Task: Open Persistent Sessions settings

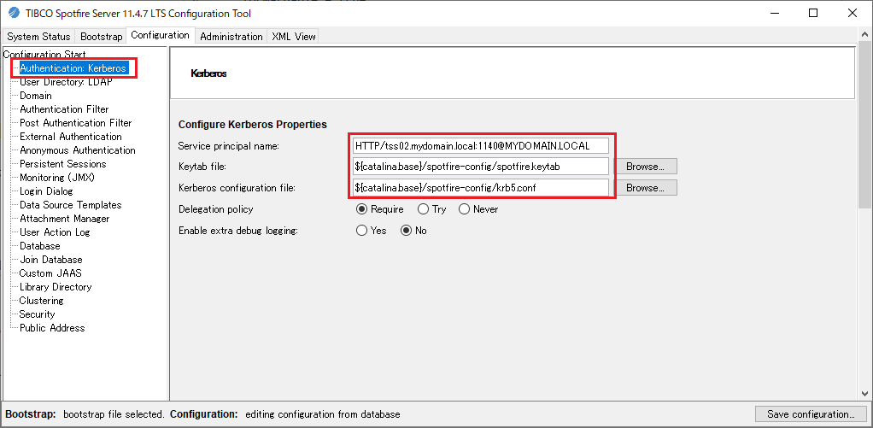Action: click(63, 164)
